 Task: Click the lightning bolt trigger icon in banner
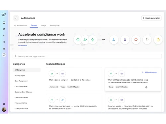pyautogui.click(x=93, y=40)
